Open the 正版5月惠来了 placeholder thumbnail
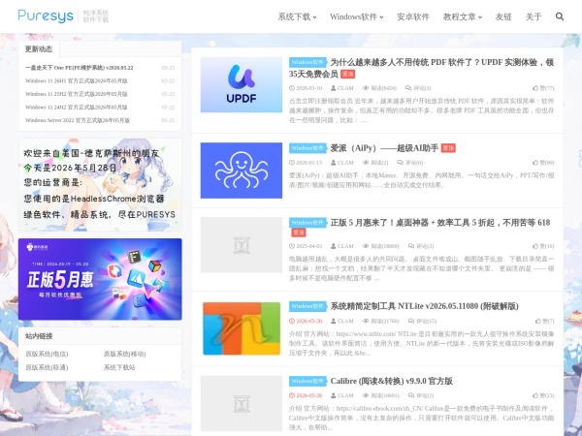 (x=242, y=245)
